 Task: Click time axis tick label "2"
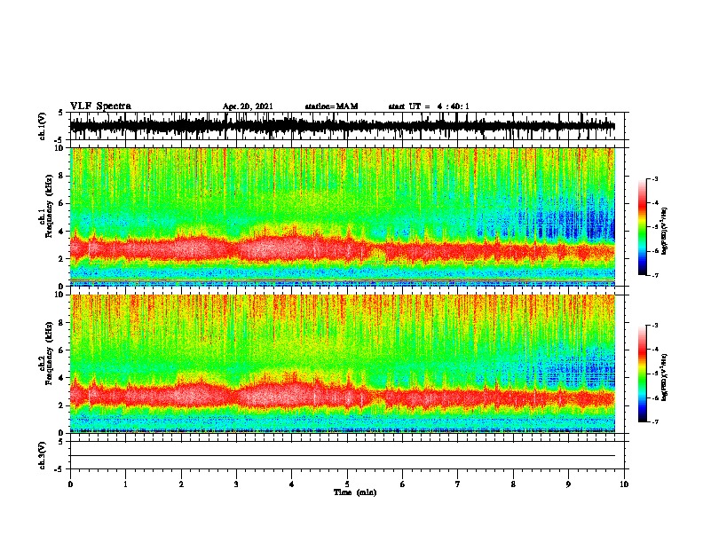(x=181, y=484)
